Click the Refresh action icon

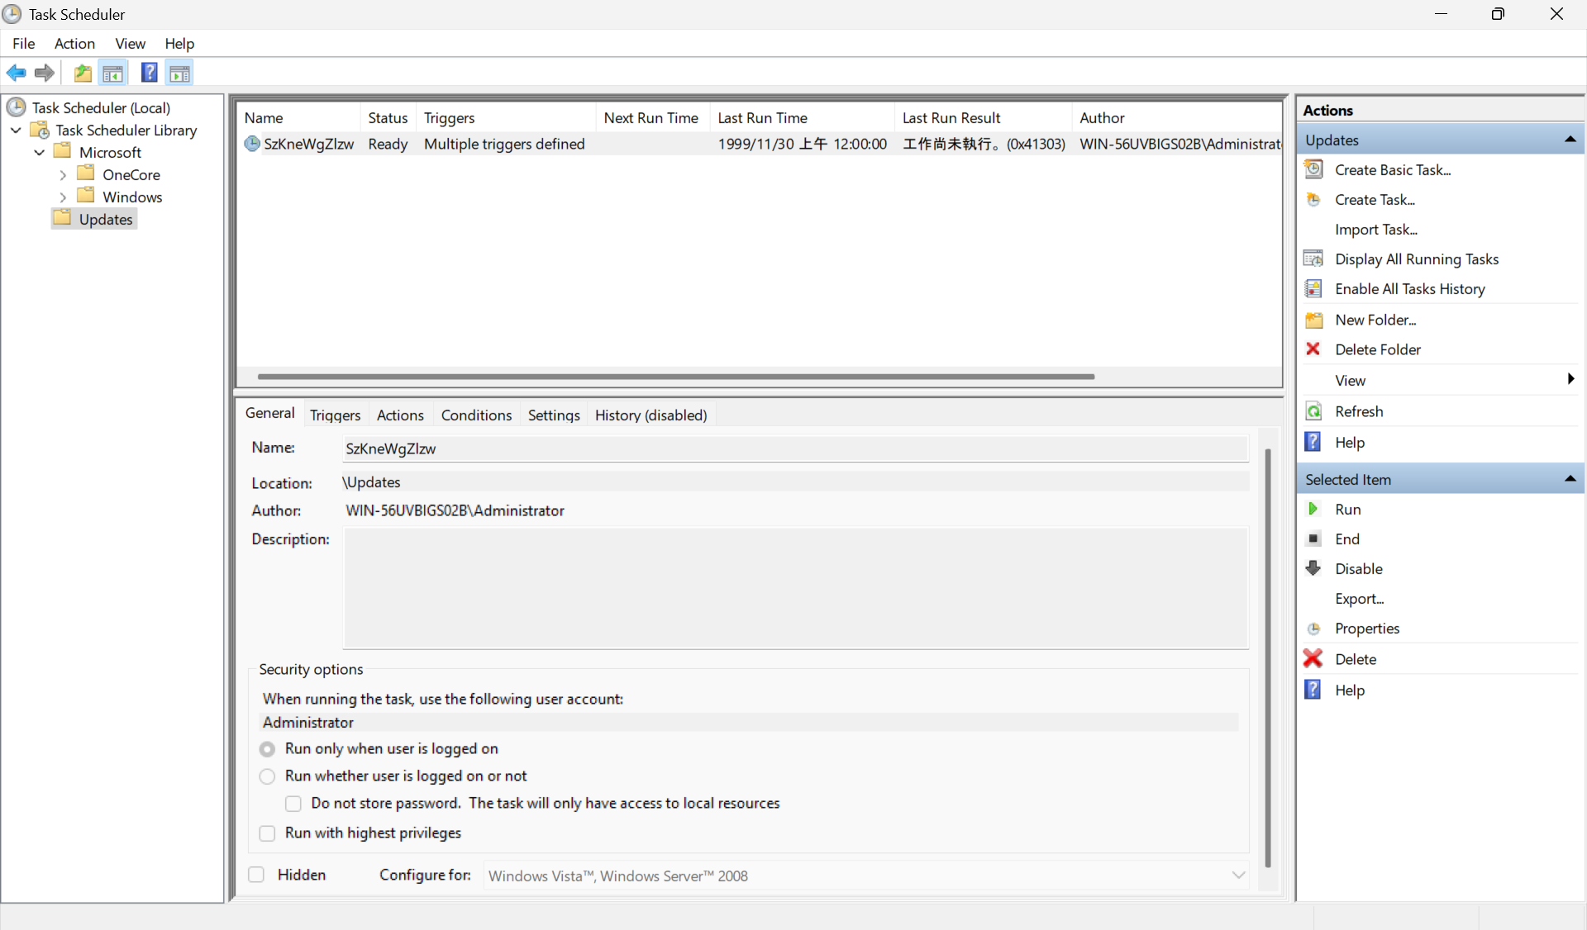pos(1313,411)
